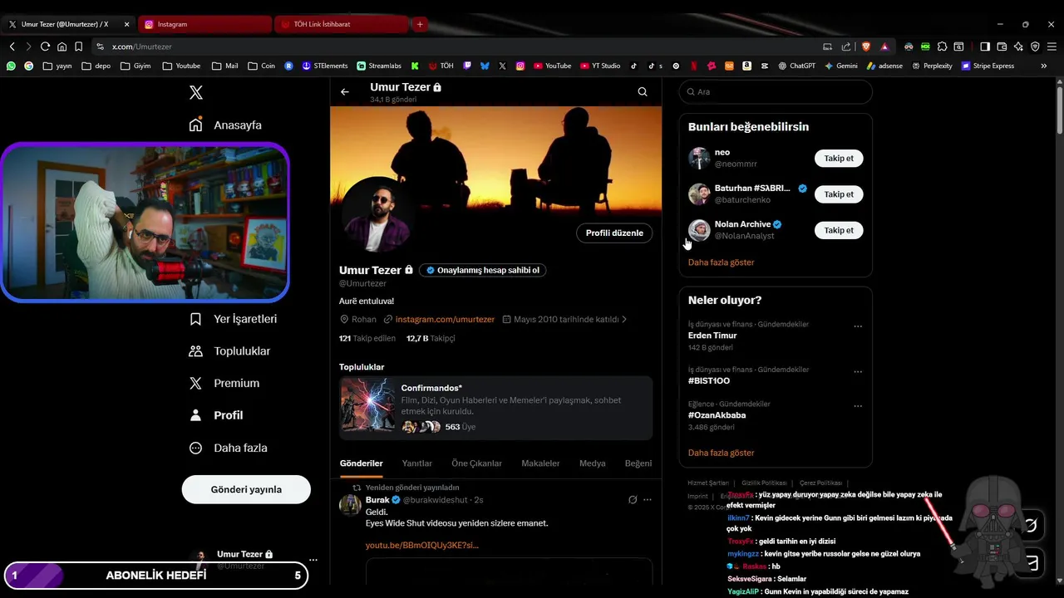Open Anasayfa home from the sidebar
Image resolution: width=1064 pixels, height=598 pixels.
pyautogui.click(x=225, y=125)
